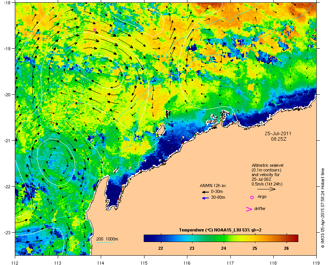This screenshot has width=328, height=265.
Task: Click the longitude axis label 119
Action: click(316, 263)
